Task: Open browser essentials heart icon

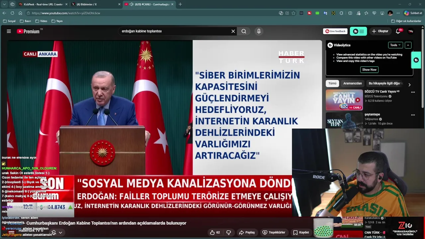Action: 374,13
